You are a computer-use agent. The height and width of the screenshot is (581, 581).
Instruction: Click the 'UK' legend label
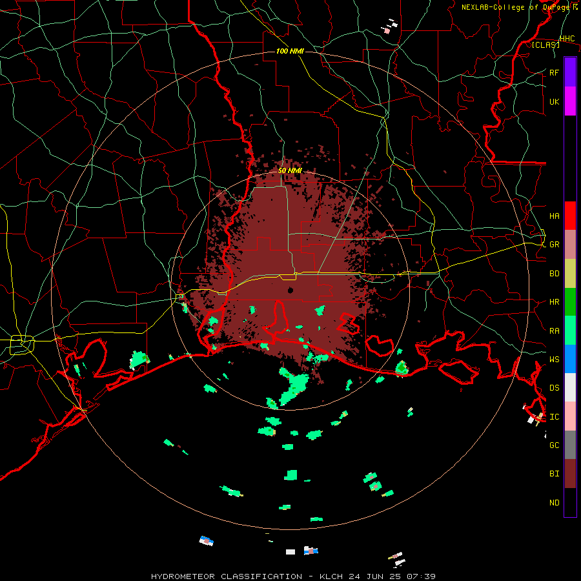[554, 101]
